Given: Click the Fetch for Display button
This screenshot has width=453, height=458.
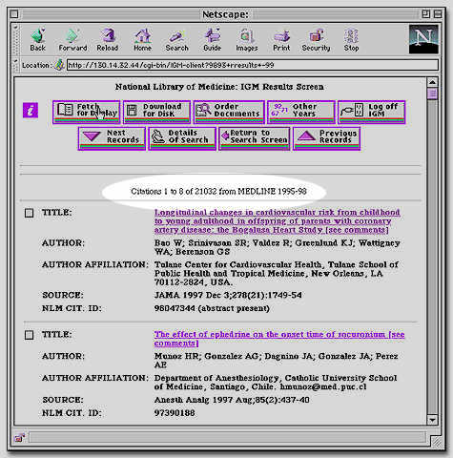Looking at the screenshot, I should click(x=87, y=112).
